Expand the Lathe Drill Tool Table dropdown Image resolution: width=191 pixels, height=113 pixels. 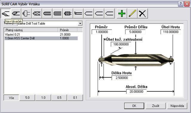pyautogui.click(x=80, y=23)
